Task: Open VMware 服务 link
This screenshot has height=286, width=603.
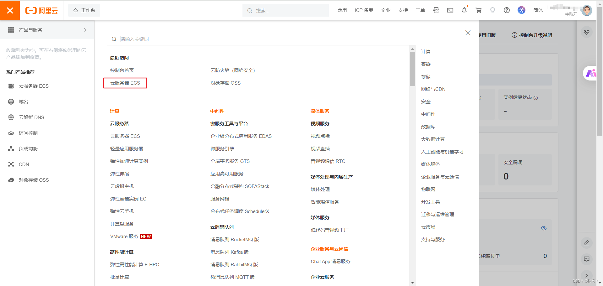Action: coord(124,237)
